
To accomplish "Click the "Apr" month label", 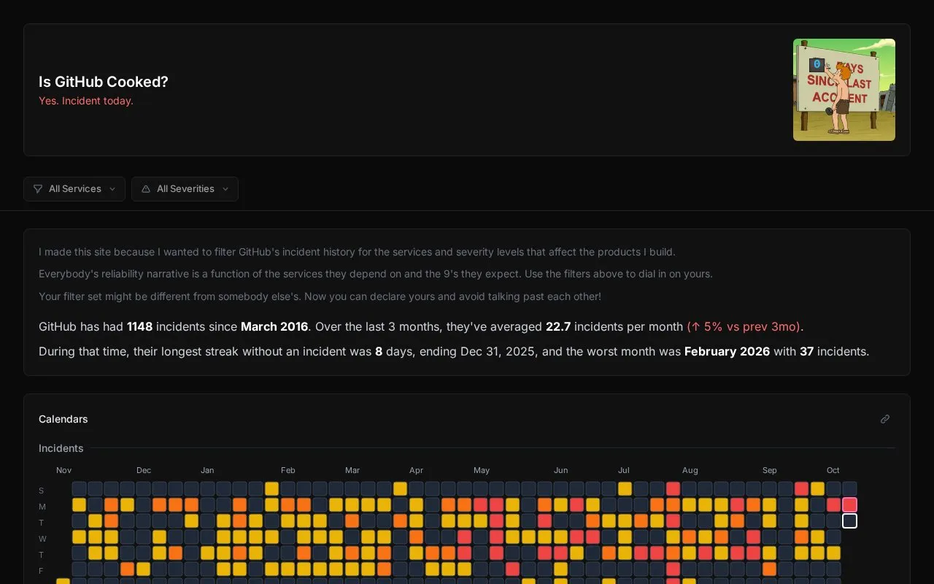I will (416, 470).
